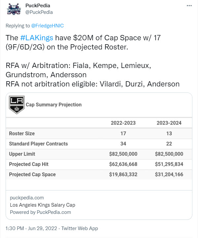198x238 pixels.
Task: Open the tweet's three-dot more menu
Action: coord(189,6)
